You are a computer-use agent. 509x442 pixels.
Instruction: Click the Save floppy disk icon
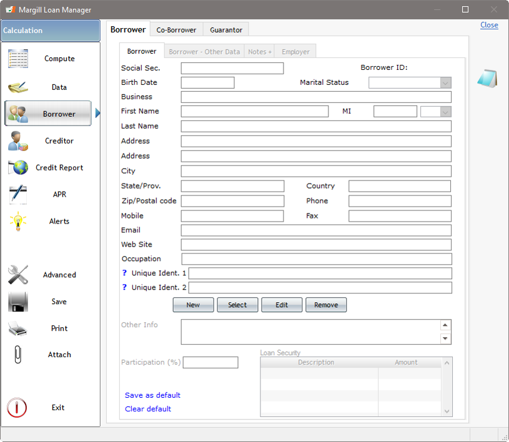click(x=18, y=302)
